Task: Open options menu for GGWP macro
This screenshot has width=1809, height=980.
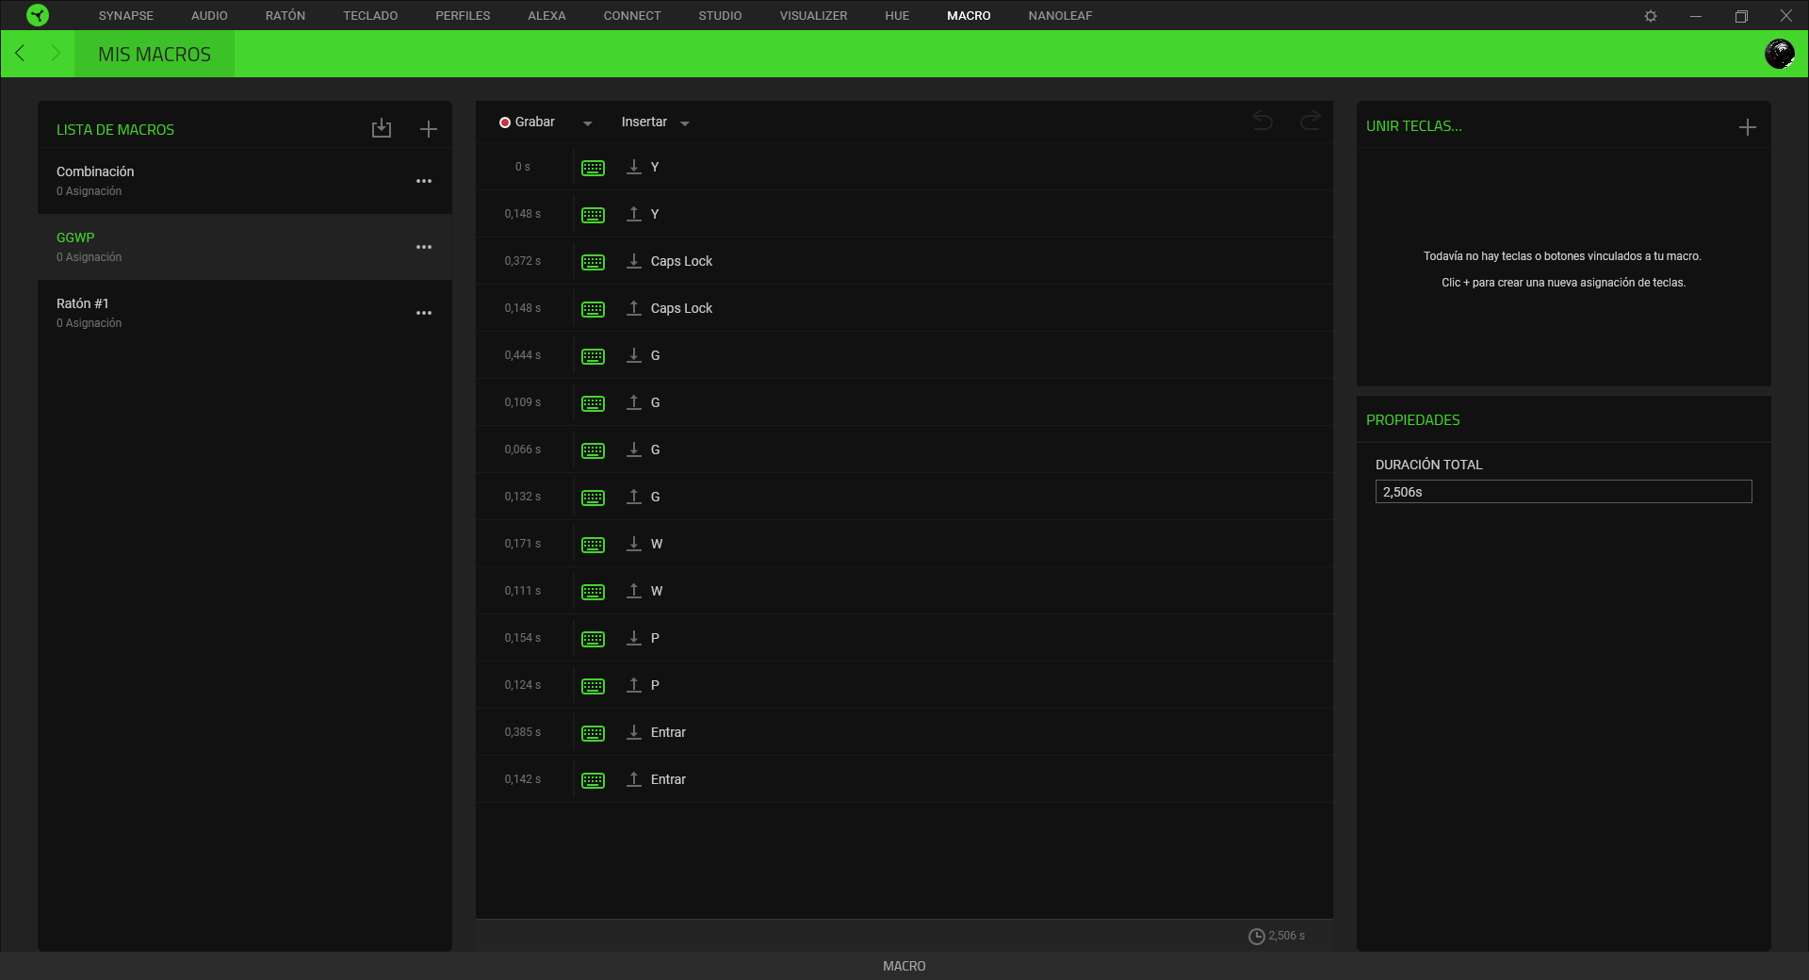Action: click(x=424, y=247)
